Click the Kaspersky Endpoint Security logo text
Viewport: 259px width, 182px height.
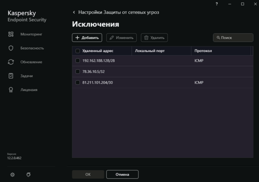27,16
